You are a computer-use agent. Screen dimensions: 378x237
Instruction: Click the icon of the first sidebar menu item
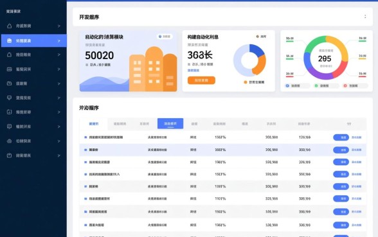click(9, 26)
